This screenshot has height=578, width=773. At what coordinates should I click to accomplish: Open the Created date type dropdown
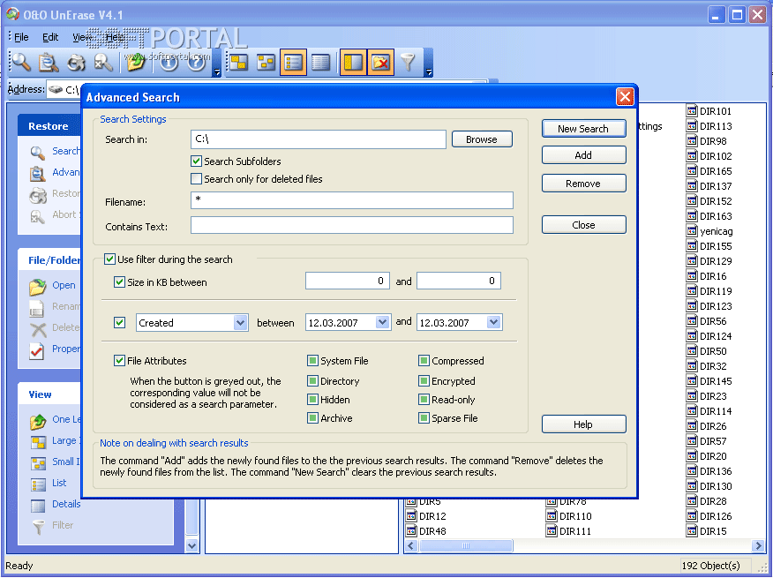pos(240,323)
